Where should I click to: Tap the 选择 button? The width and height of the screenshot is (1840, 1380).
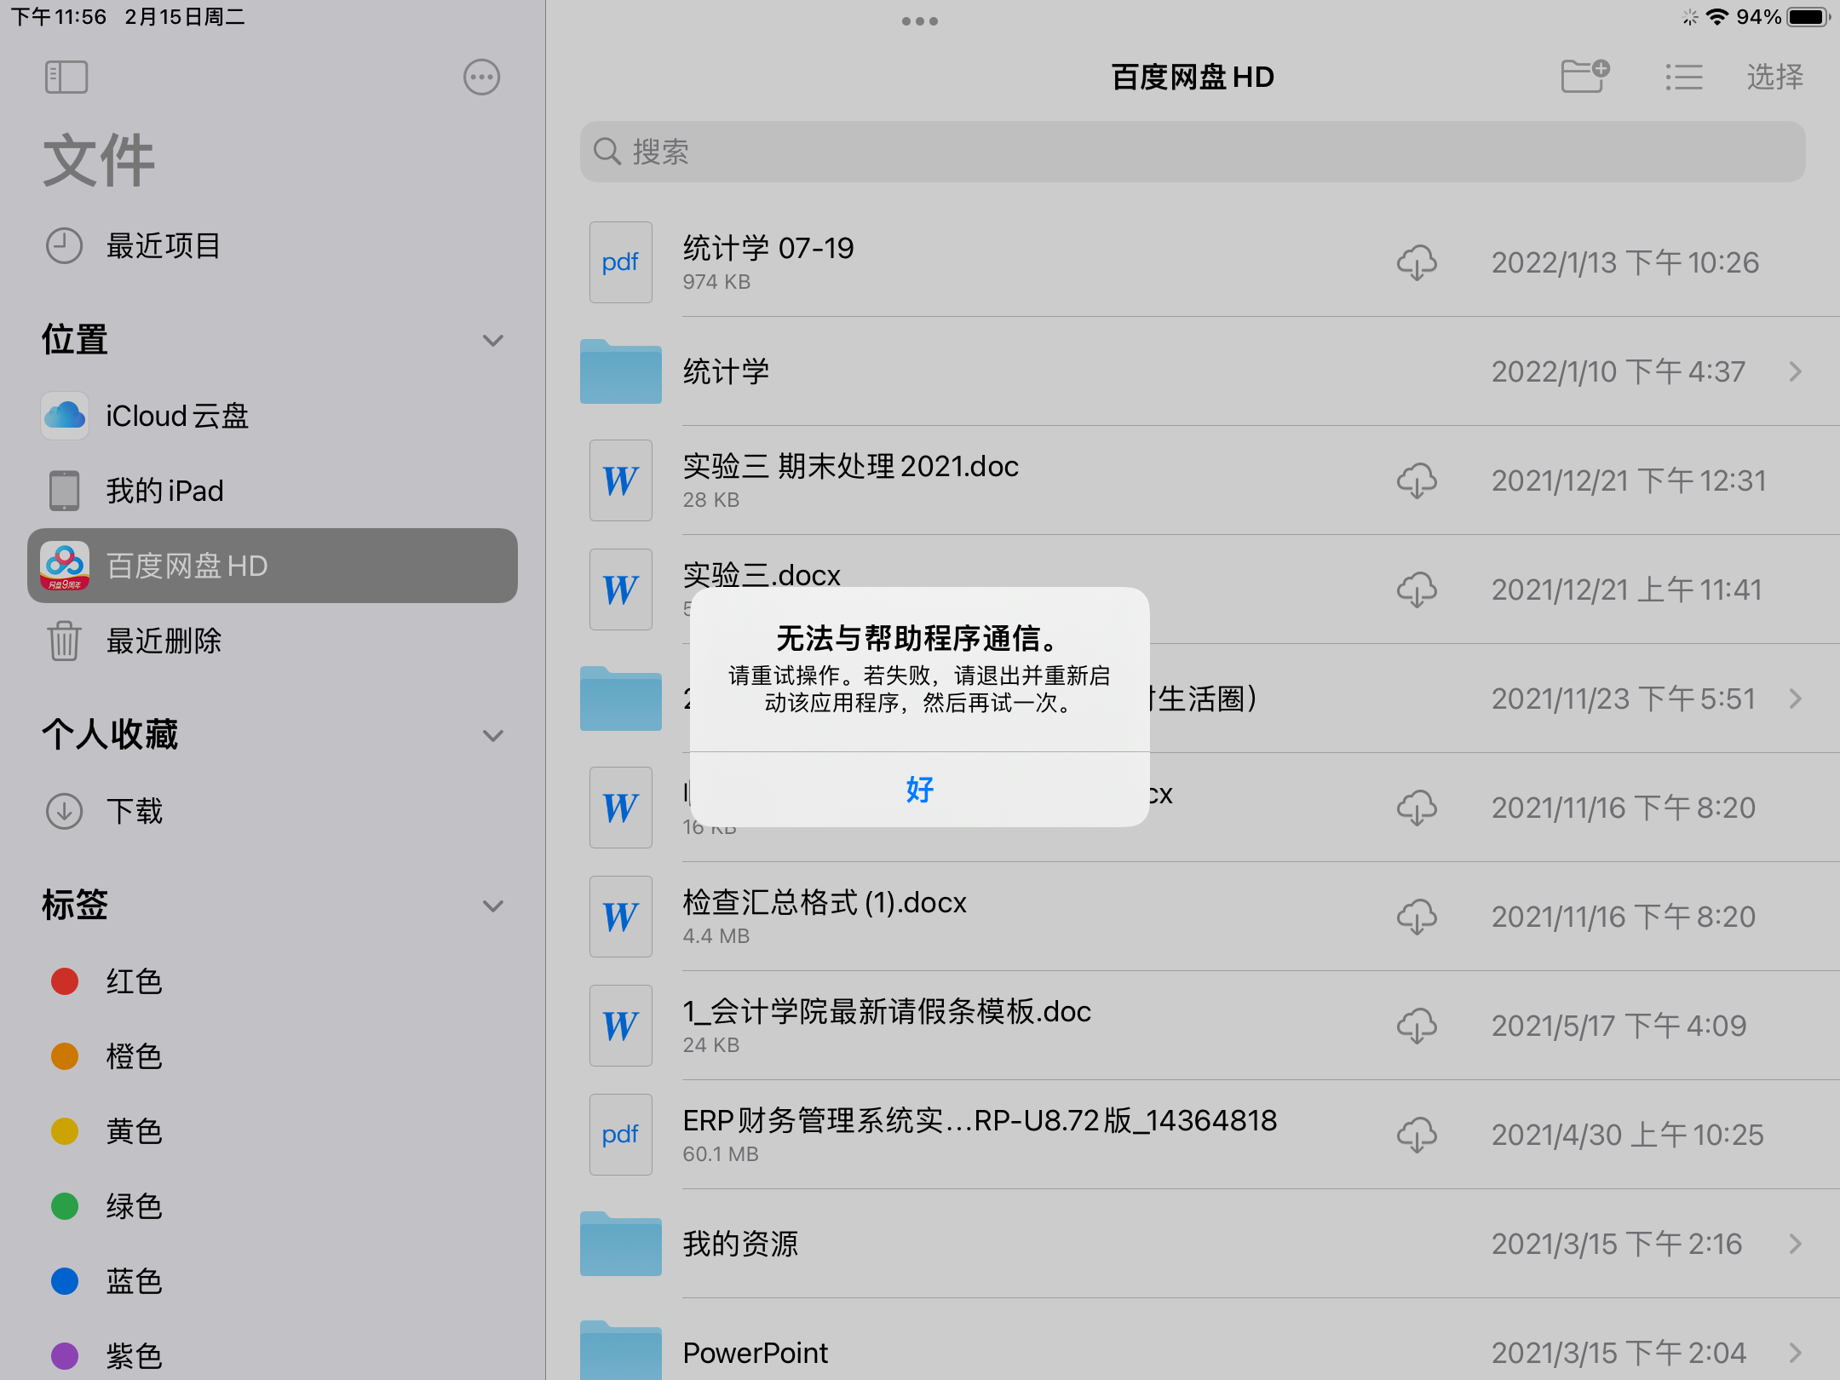(1774, 78)
